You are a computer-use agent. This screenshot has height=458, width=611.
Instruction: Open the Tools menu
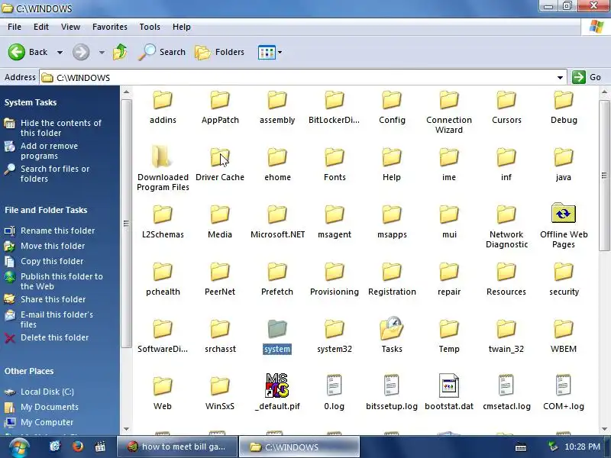click(x=150, y=27)
